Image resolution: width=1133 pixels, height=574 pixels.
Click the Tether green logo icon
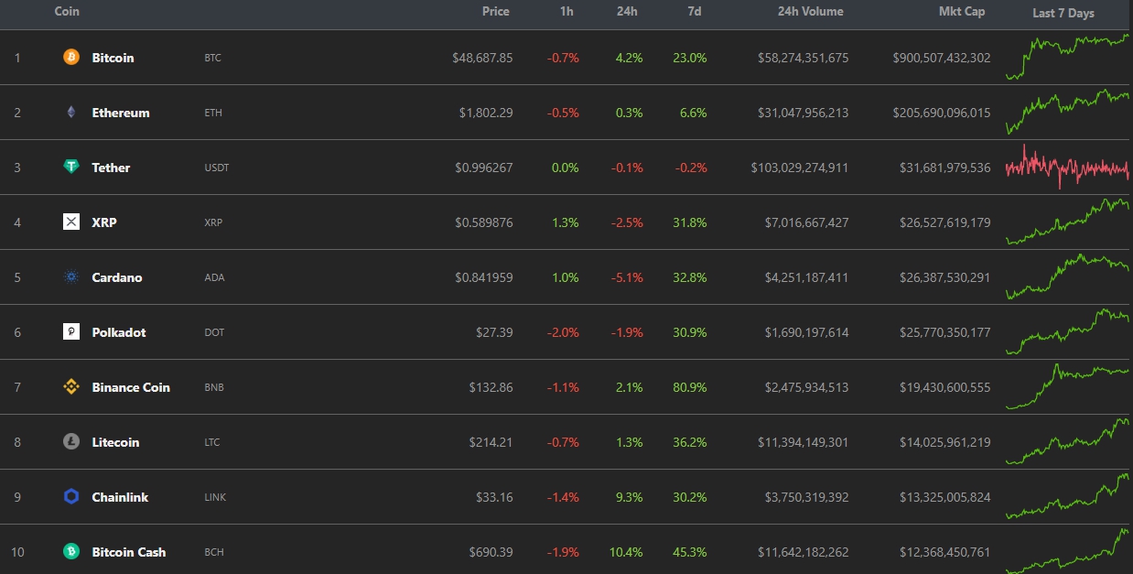pyautogui.click(x=71, y=168)
